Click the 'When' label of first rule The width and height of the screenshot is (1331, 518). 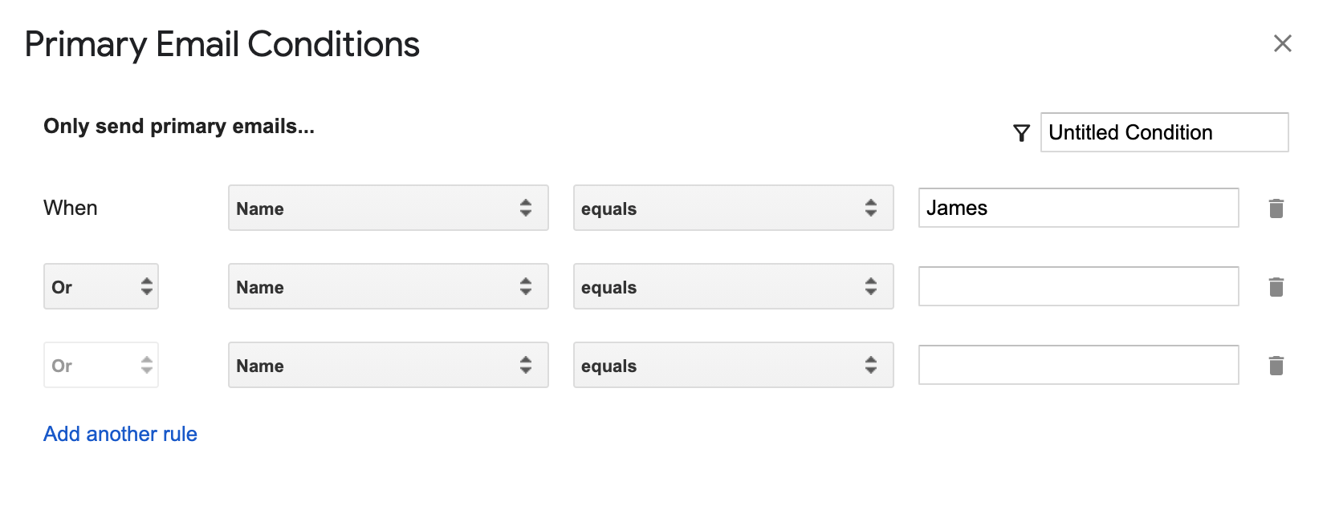[x=71, y=208]
